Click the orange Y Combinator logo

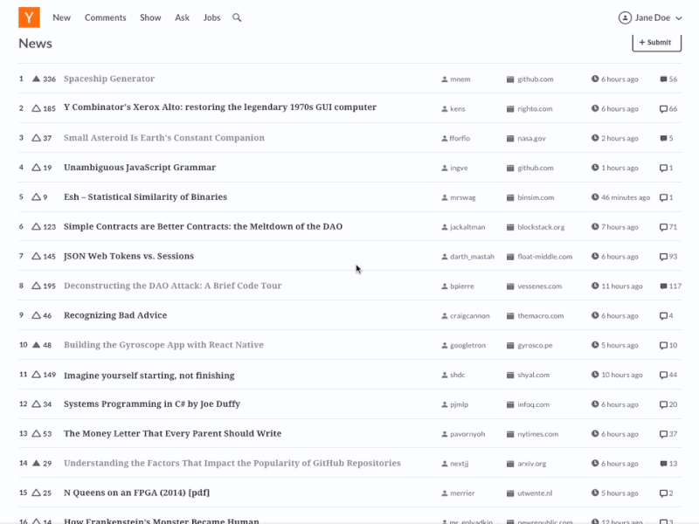tap(29, 17)
